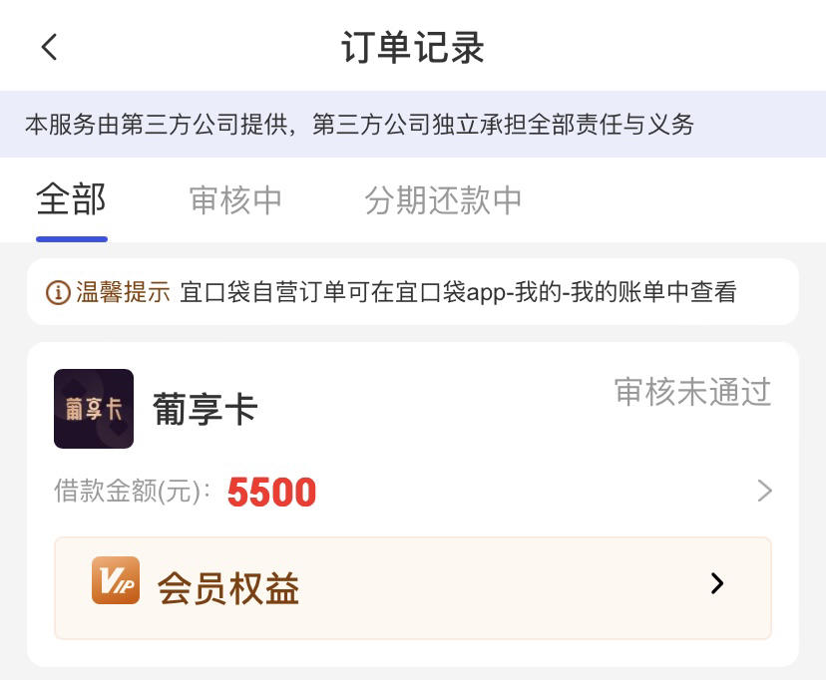Tap the 会员权益 text label
The height and width of the screenshot is (680, 826).
coord(228,588)
